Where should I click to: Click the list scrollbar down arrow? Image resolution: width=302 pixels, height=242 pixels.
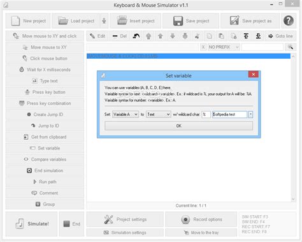[293, 199]
